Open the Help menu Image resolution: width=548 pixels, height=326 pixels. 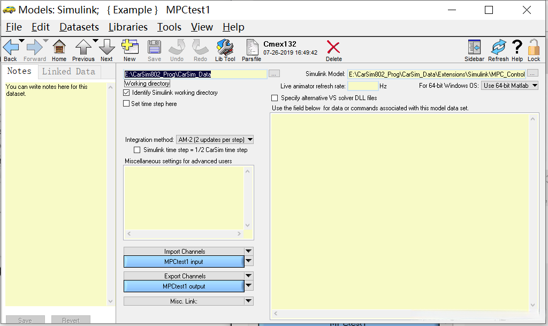pyautogui.click(x=233, y=27)
